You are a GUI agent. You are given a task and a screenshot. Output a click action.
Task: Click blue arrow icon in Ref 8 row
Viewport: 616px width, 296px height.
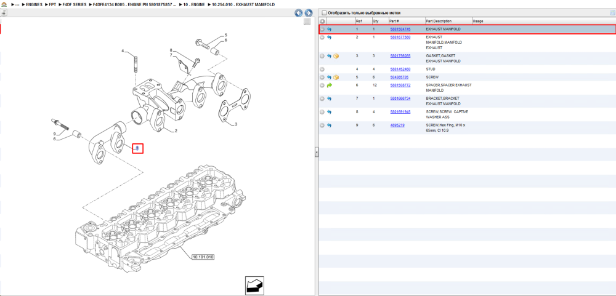tap(329, 112)
